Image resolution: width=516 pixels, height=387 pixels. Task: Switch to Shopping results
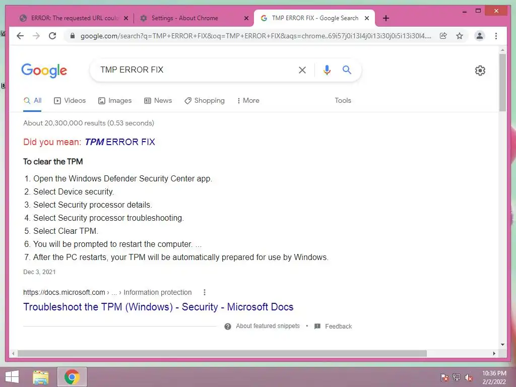tap(205, 100)
